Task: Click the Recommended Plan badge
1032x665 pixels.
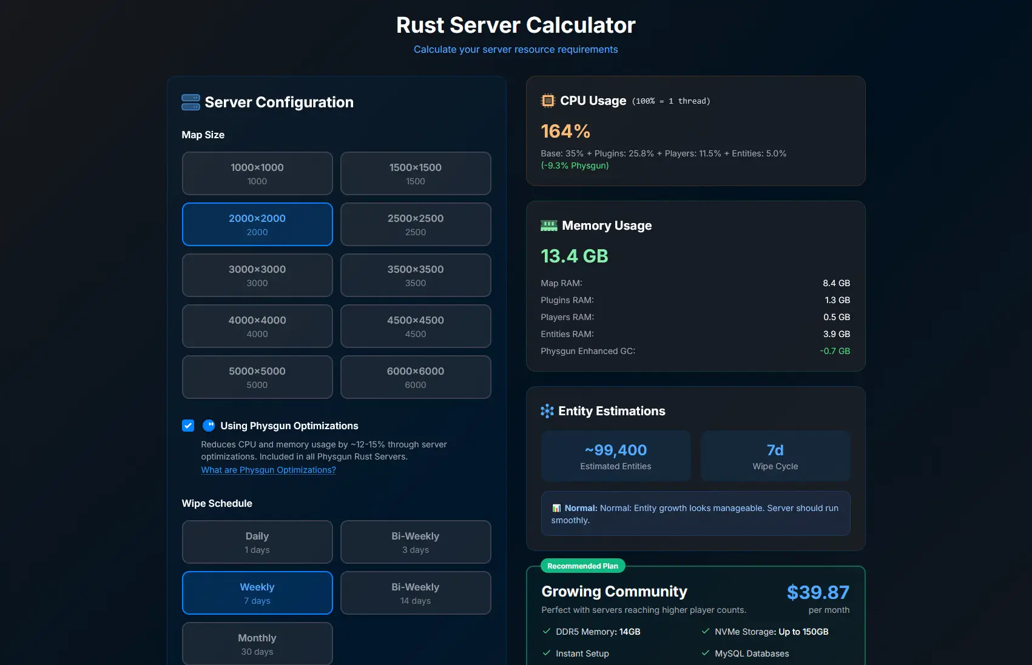Action: pyautogui.click(x=582, y=566)
